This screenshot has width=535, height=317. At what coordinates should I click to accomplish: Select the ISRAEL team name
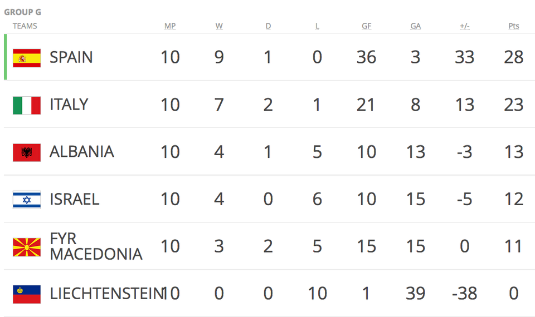pyautogui.click(x=74, y=199)
